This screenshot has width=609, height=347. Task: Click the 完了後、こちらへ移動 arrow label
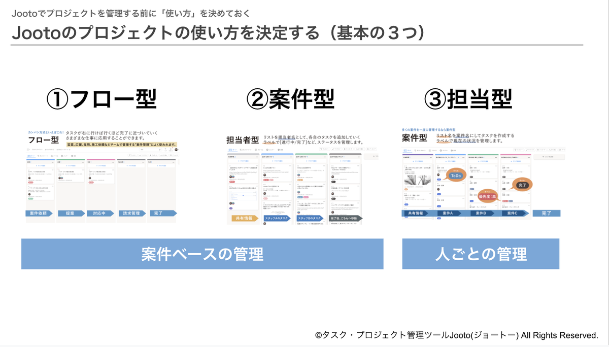point(346,218)
